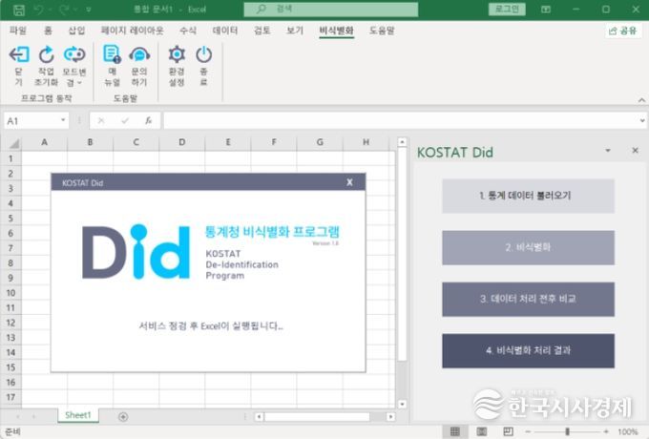Open 환경설정 gear settings icon
Screen dimensions: 649x439
[x=177, y=55]
